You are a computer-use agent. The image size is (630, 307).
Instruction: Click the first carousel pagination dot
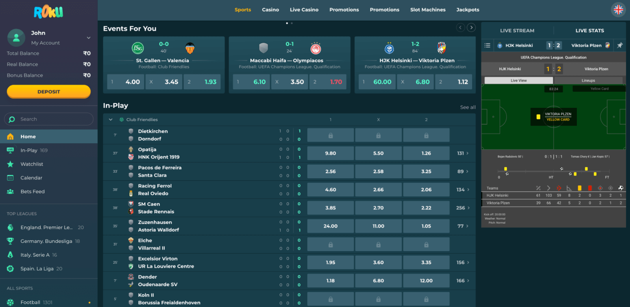pos(287,23)
